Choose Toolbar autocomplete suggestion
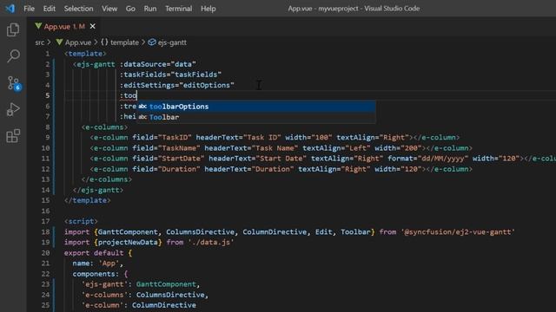The width and height of the screenshot is (556, 312). point(256,117)
